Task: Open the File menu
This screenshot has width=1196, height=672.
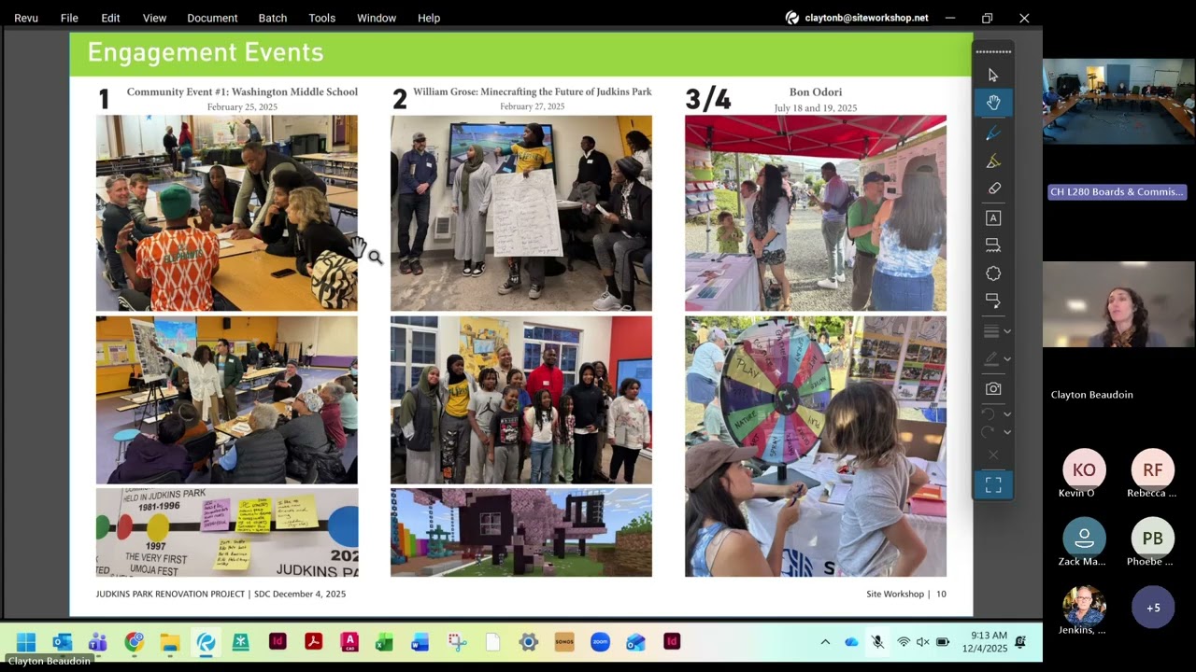Action: coord(69,18)
